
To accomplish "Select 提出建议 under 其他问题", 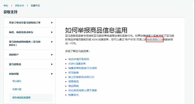I will tap(17, 81).
